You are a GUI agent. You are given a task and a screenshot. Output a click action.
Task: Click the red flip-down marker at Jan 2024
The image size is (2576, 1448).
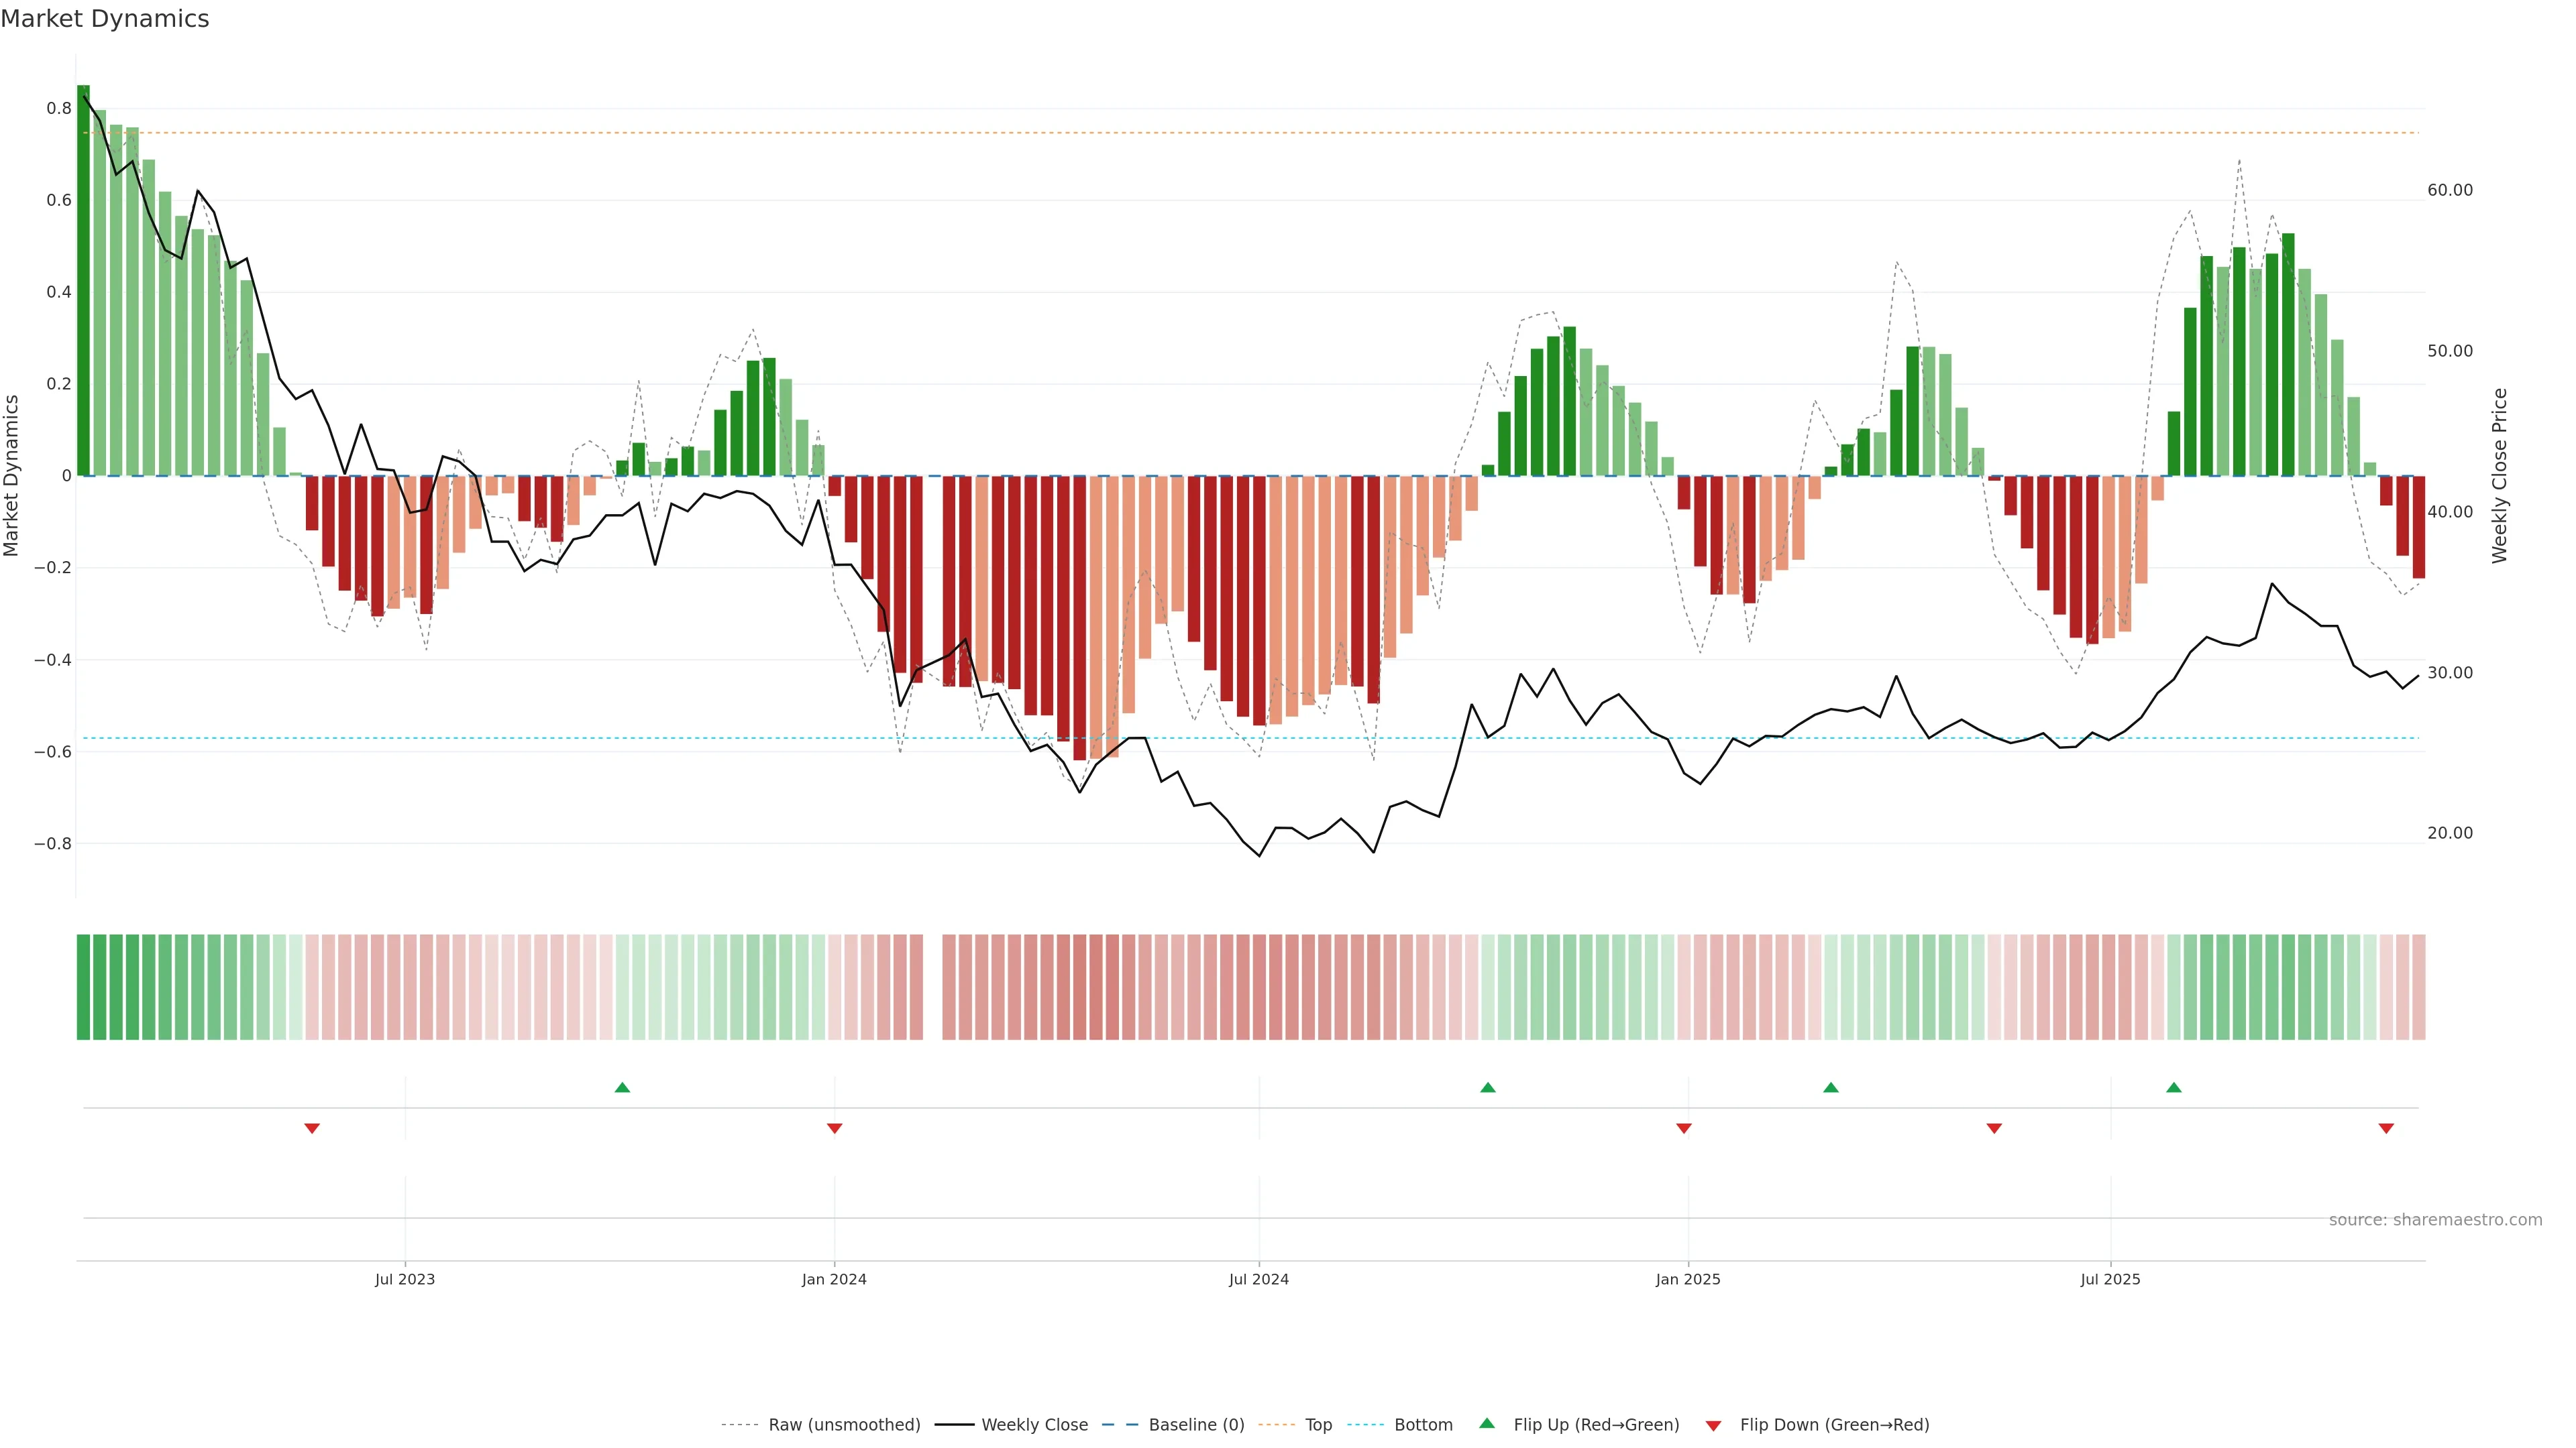click(x=834, y=1128)
